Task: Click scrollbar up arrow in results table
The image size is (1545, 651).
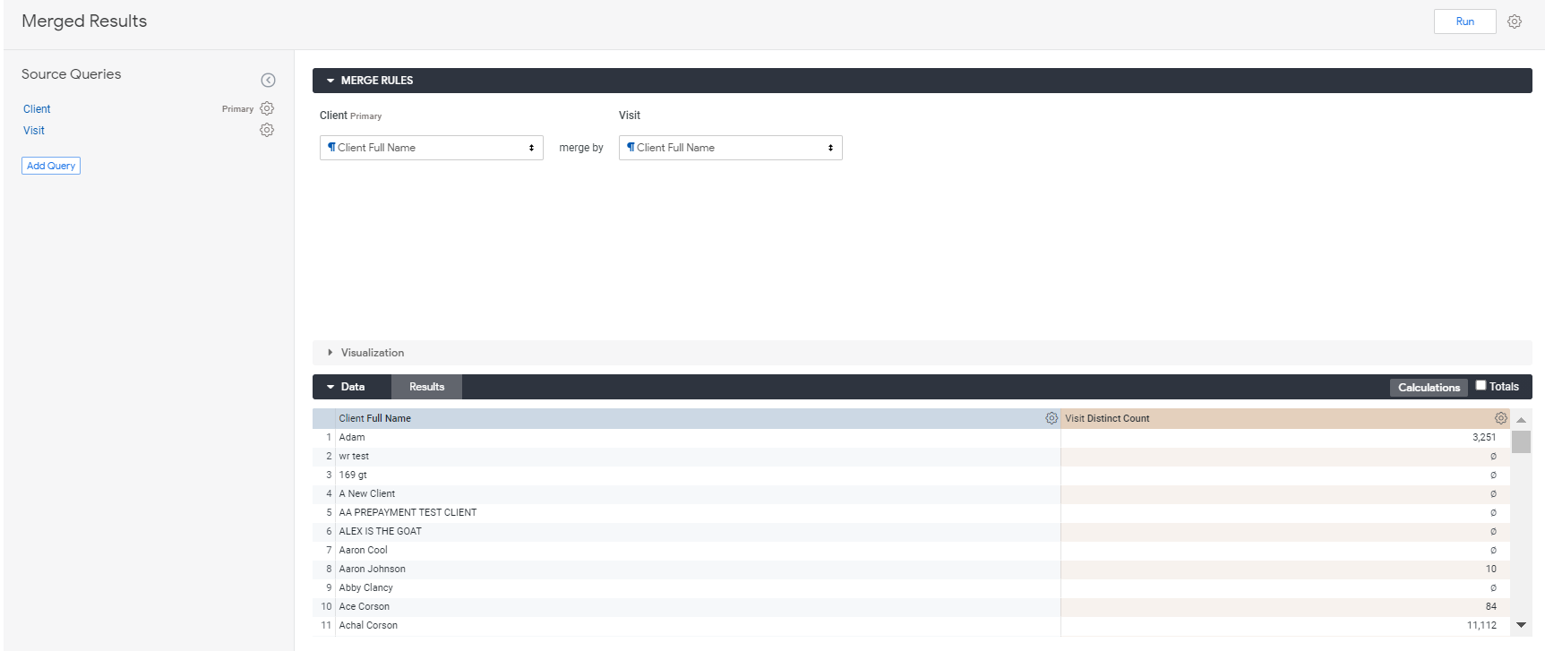Action: coord(1521,420)
